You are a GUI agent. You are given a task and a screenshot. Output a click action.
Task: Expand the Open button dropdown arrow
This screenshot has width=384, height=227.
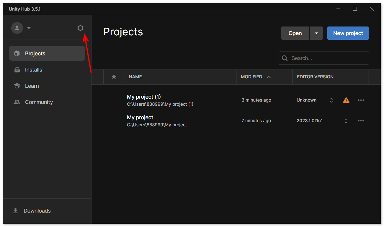coord(316,33)
